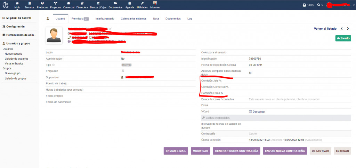Open the Terceros menu icon
The image size is (356, 168).
point(30,3)
